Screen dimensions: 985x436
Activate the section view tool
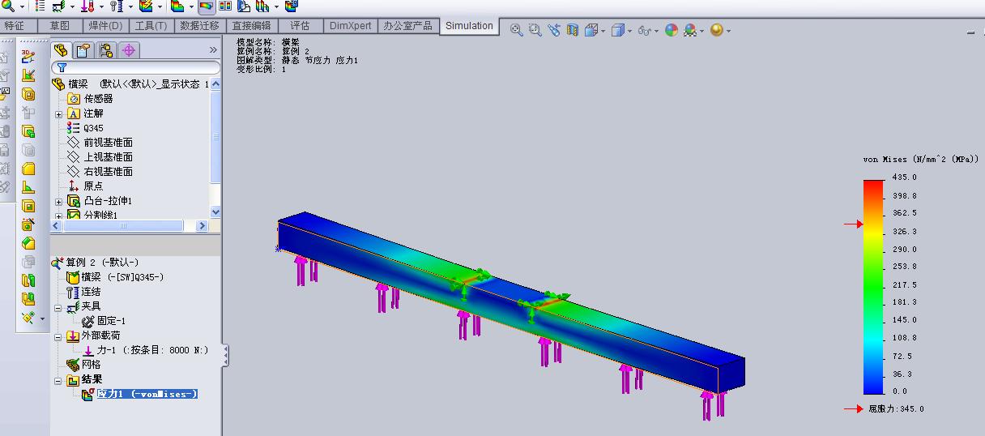573,30
